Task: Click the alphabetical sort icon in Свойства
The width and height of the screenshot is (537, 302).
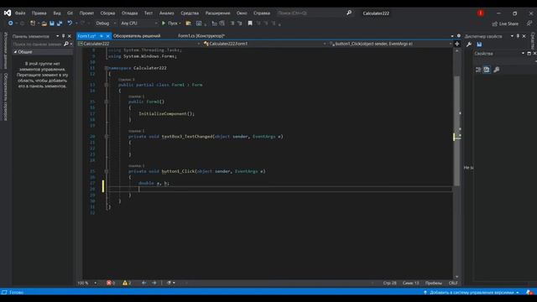Action: click(x=487, y=70)
